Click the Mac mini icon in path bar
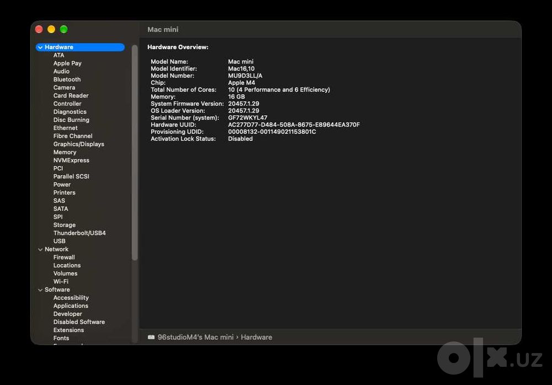 pos(151,337)
